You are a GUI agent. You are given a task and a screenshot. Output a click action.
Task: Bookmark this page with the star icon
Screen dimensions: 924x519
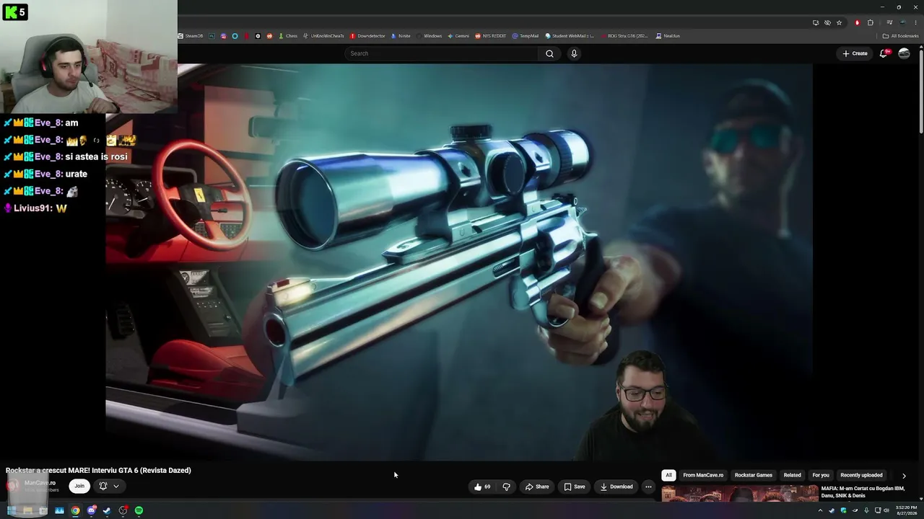(839, 22)
